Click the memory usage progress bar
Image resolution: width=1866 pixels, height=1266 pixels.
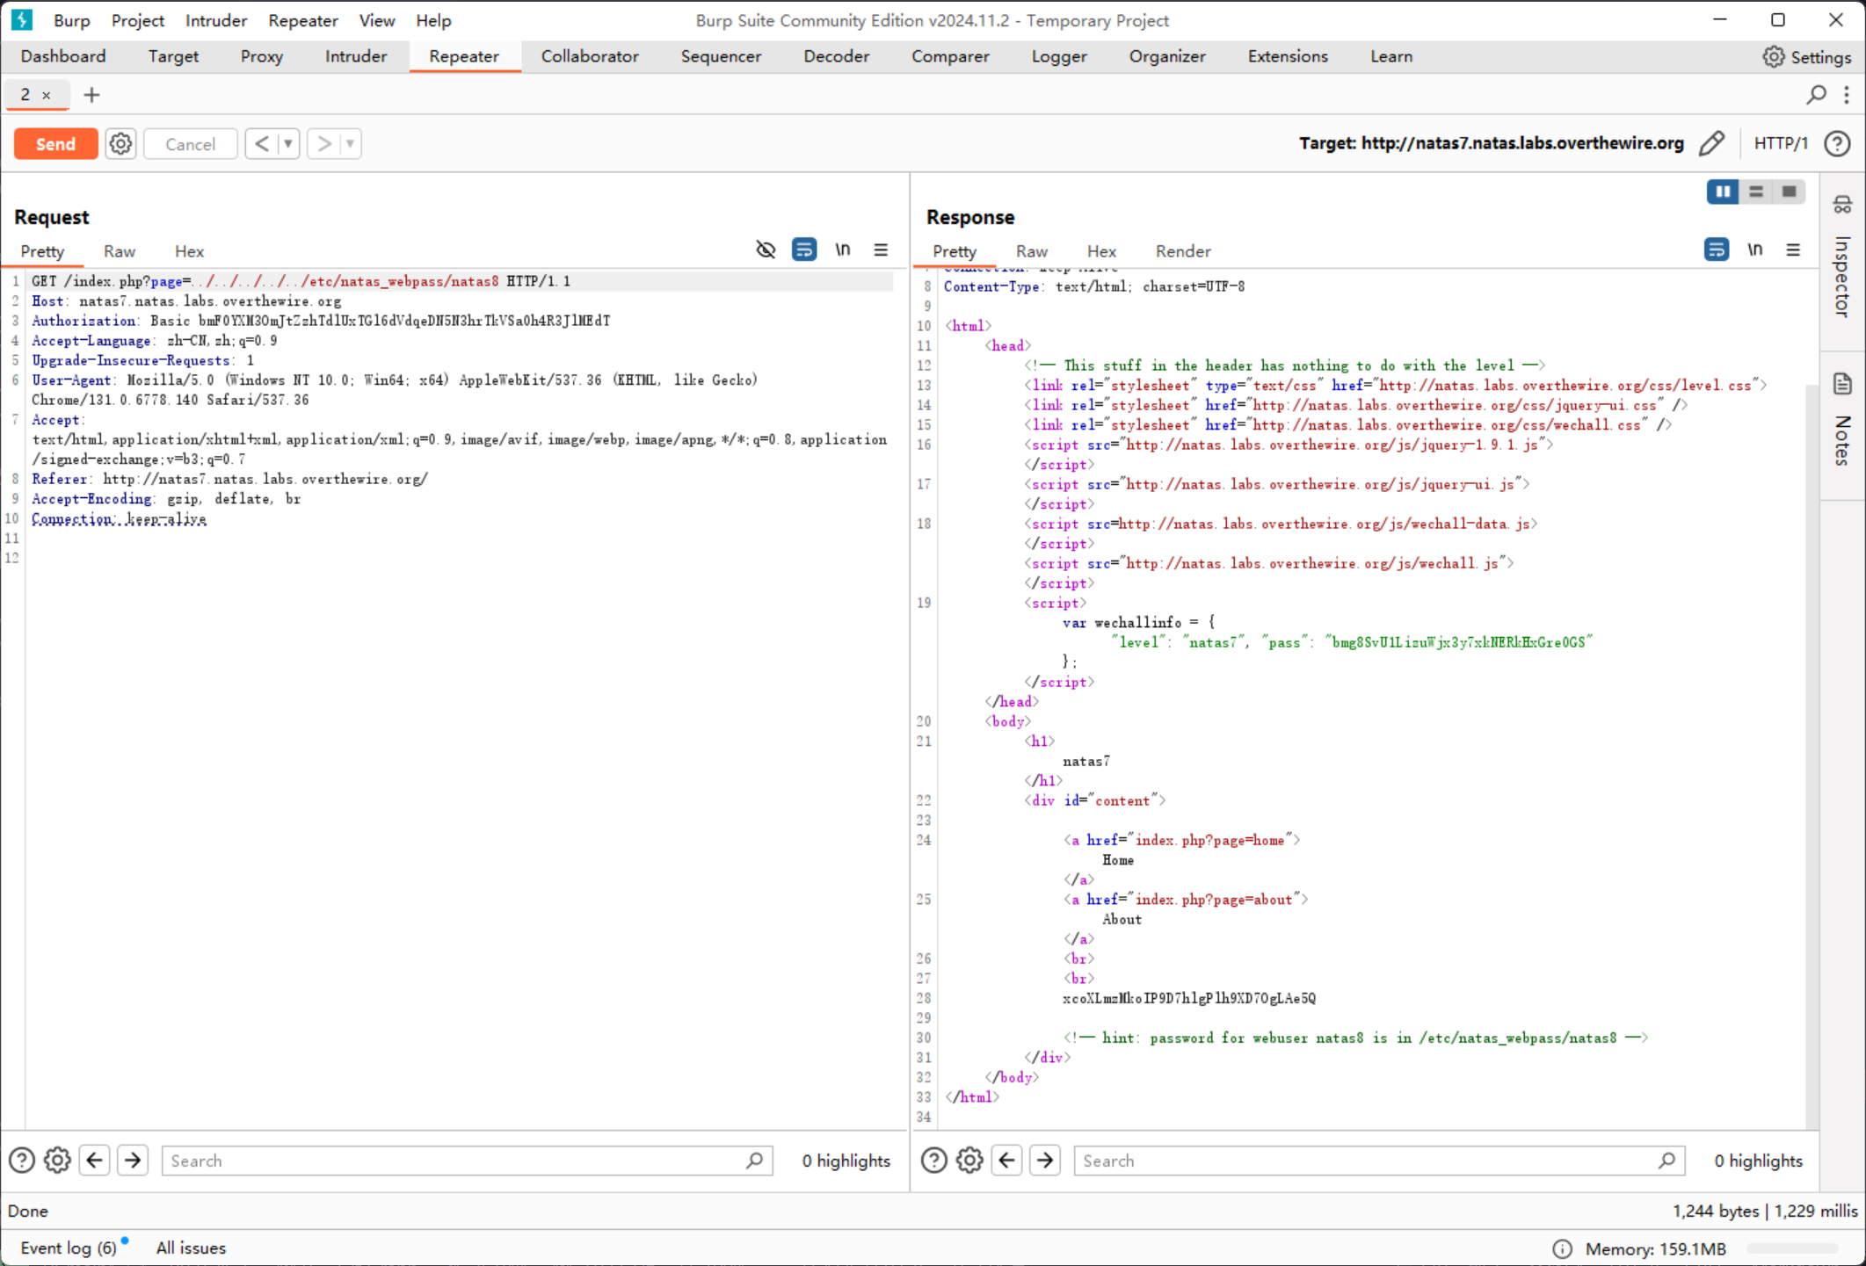click(1792, 1248)
